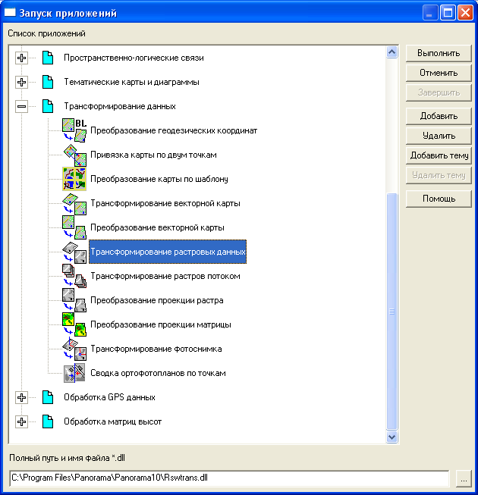The width and height of the screenshot is (478, 495).
Task: Select Привязка карты по двум точкам
Action: pos(153,155)
